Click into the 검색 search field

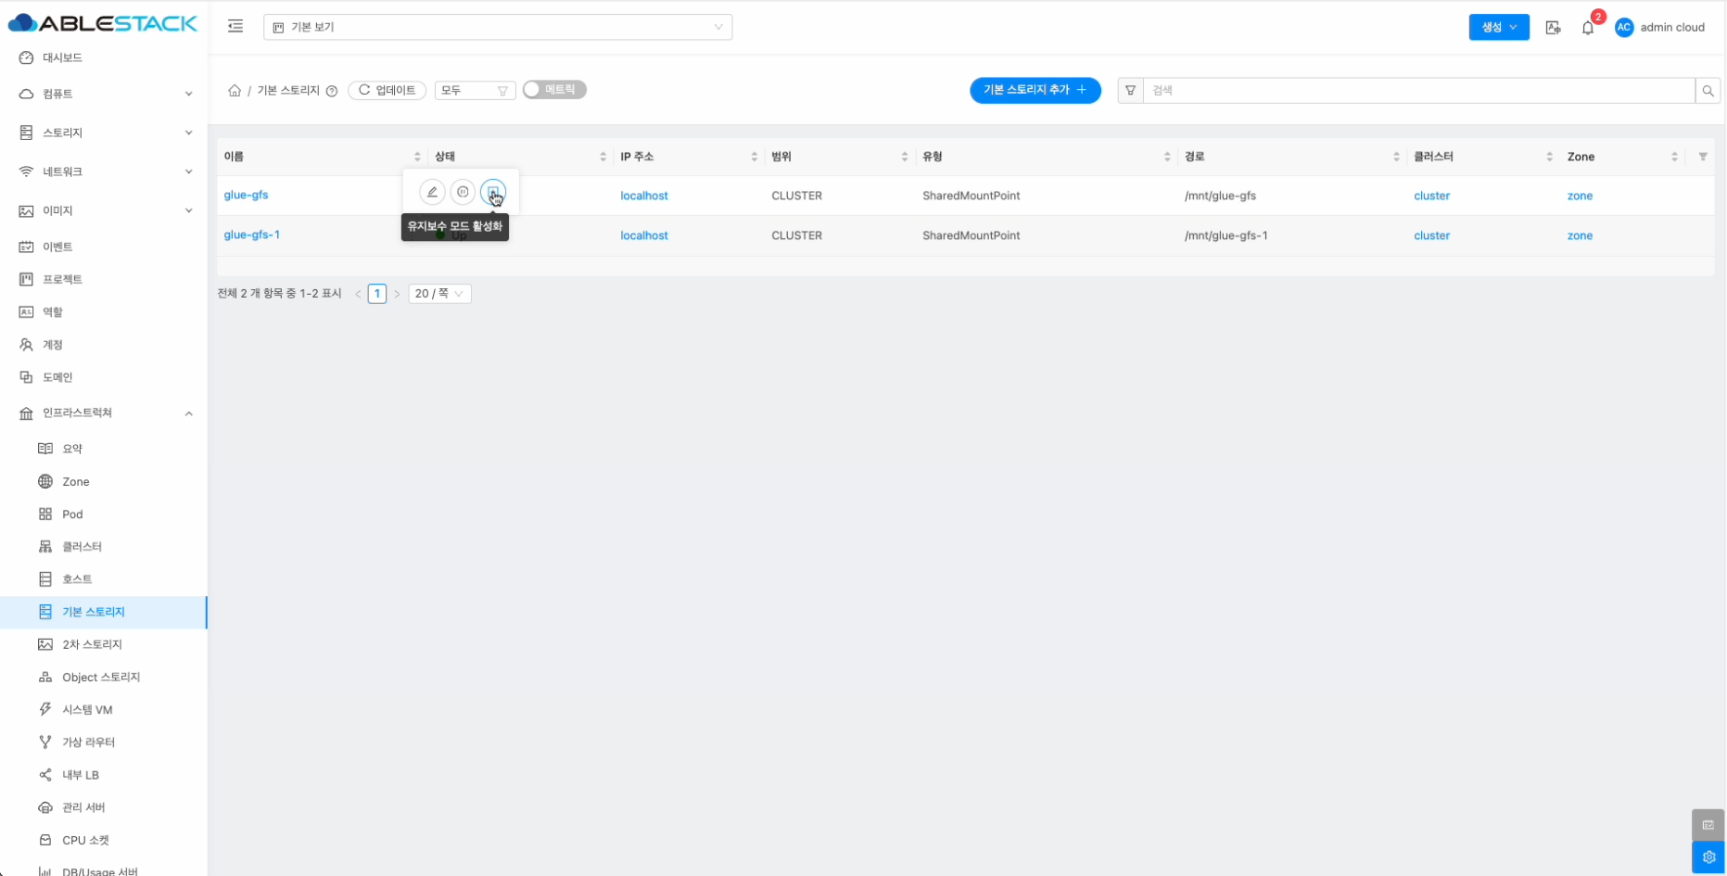(x=1418, y=91)
